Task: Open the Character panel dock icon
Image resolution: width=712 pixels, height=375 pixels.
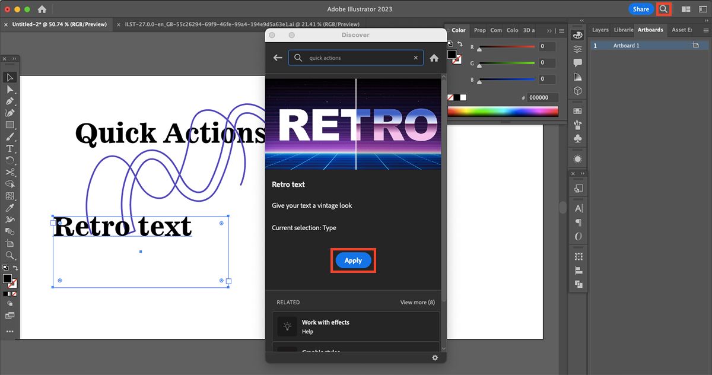Action: point(578,208)
